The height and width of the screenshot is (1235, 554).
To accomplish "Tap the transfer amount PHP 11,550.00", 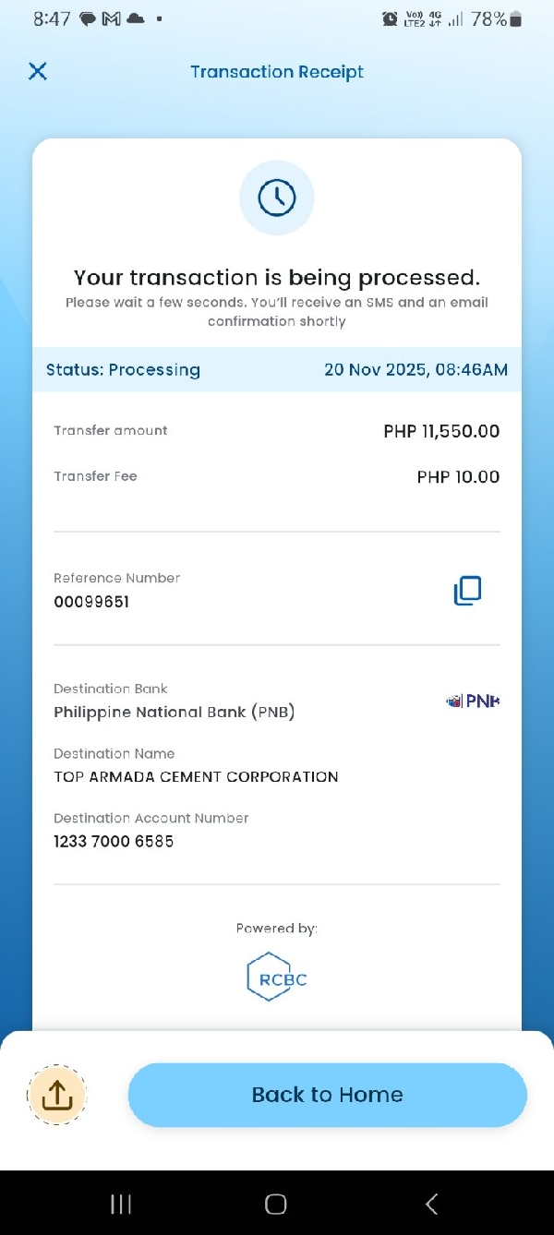I will (x=441, y=431).
